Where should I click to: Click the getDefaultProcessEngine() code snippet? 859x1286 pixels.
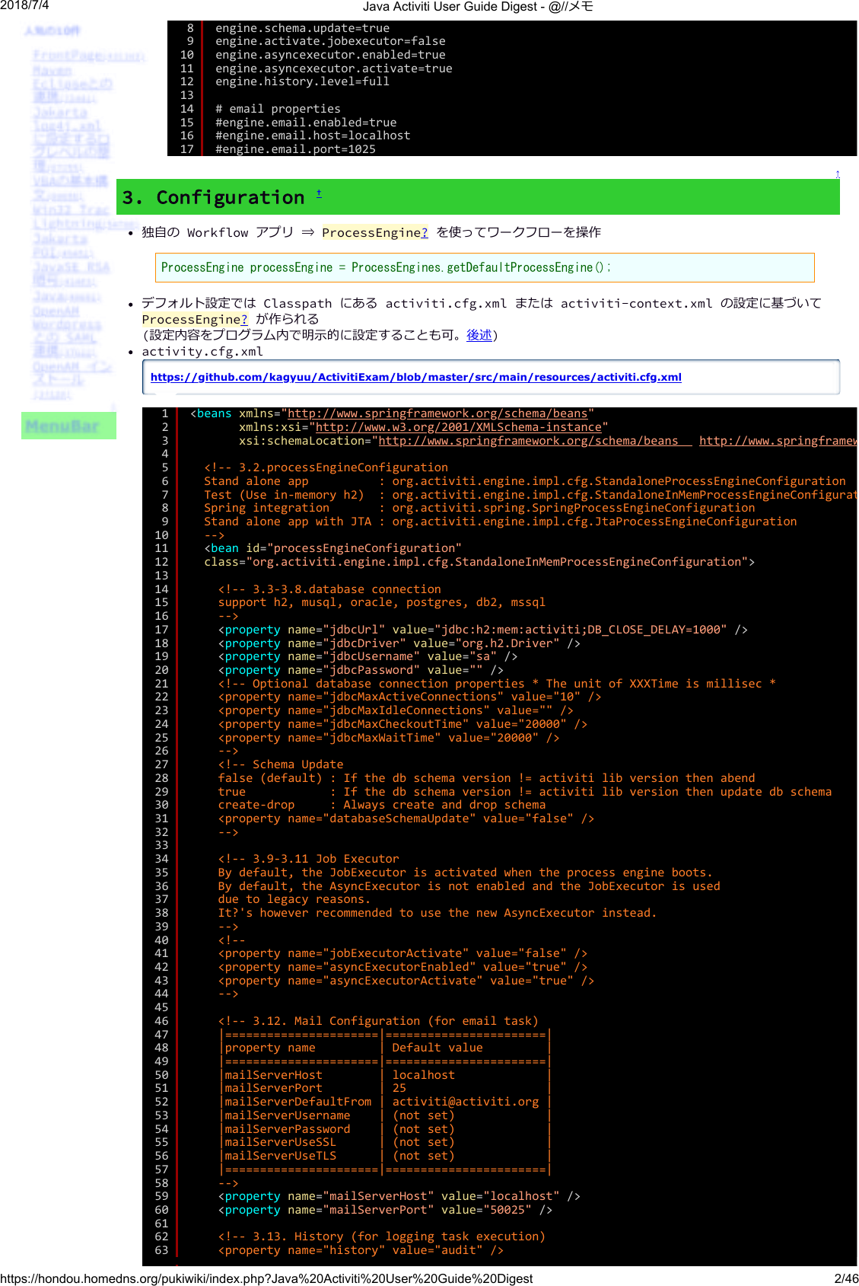pyautogui.click(x=386, y=267)
